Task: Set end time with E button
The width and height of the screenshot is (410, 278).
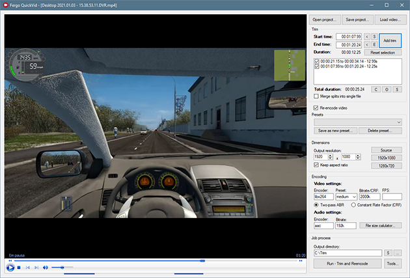Action: (374, 45)
